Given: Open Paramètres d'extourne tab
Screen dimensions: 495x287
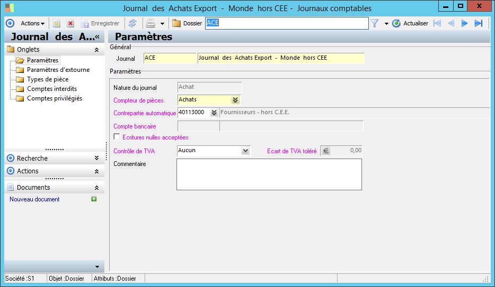Looking at the screenshot, I should point(58,70).
